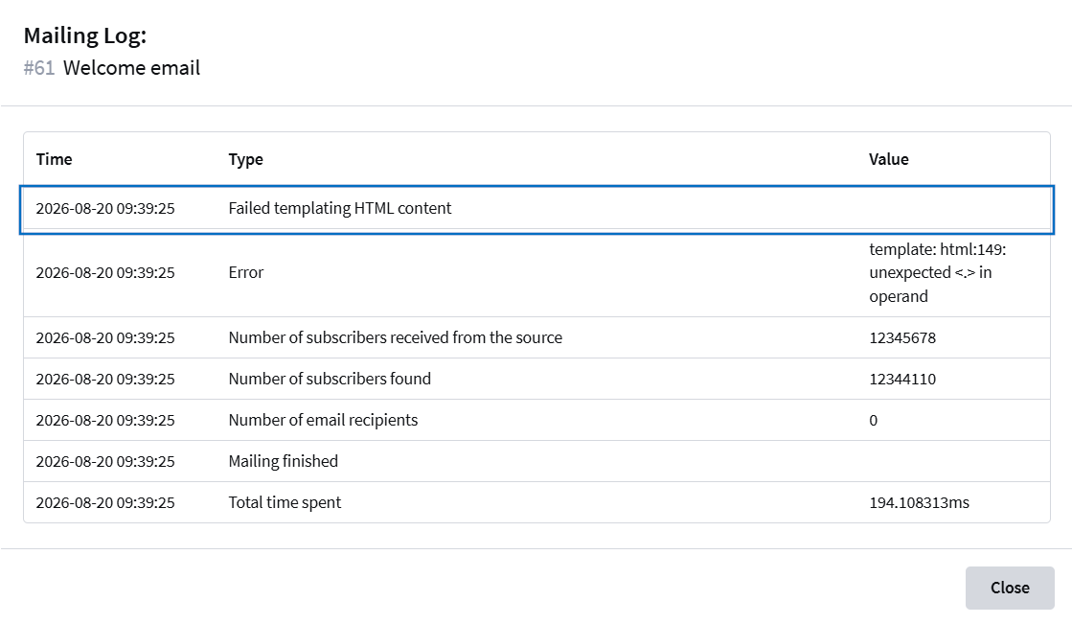The height and width of the screenshot is (624, 1072).
Task: Click the Time column header
Action: [54, 159]
